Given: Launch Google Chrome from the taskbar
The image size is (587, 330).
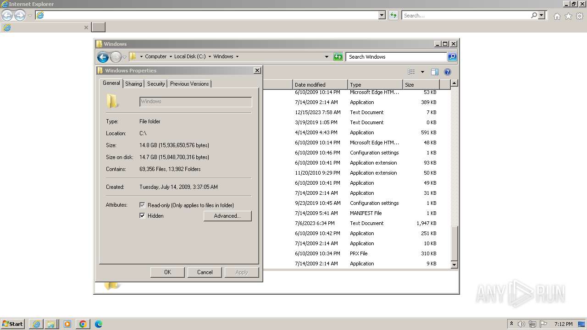Looking at the screenshot, I should coord(83,324).
